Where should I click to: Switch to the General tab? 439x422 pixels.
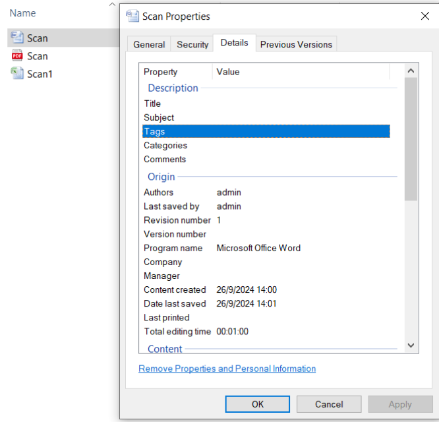point(149,44)
